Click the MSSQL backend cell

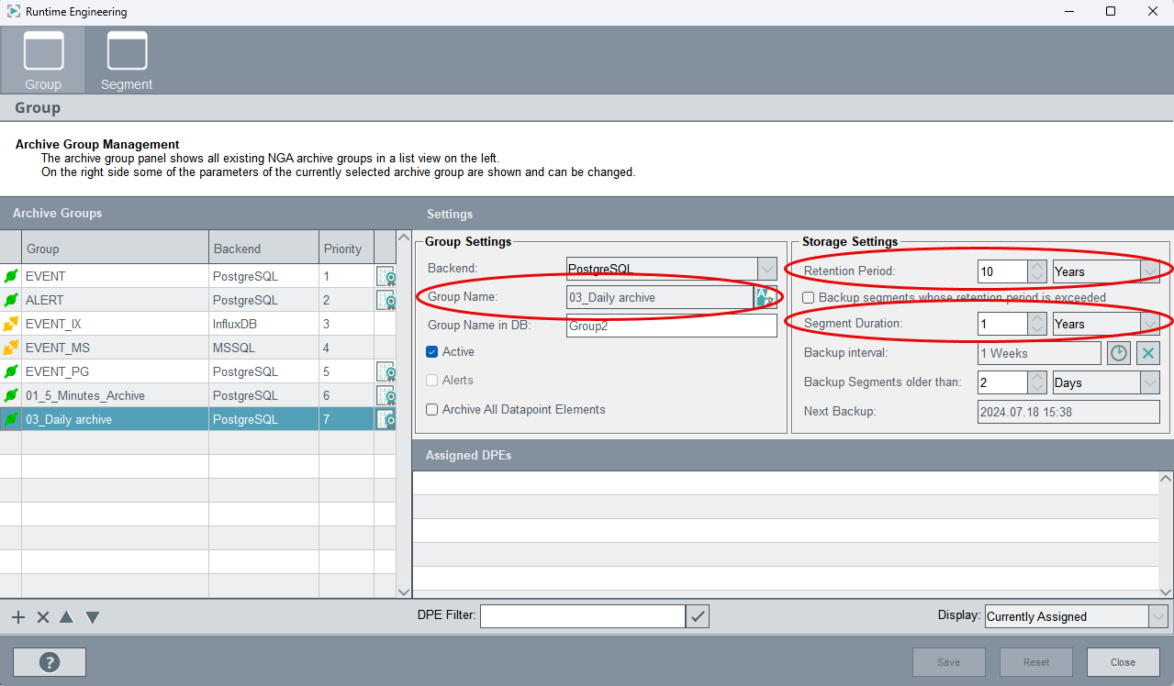point(263,348)
